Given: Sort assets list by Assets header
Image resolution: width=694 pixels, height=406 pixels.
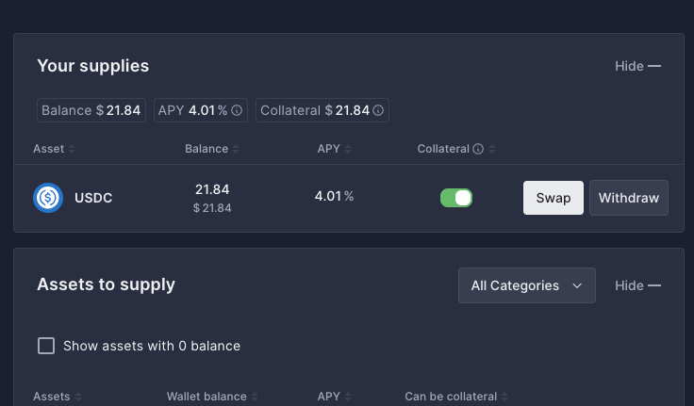Looking at the screenshot, I should [x=77, y=397].
